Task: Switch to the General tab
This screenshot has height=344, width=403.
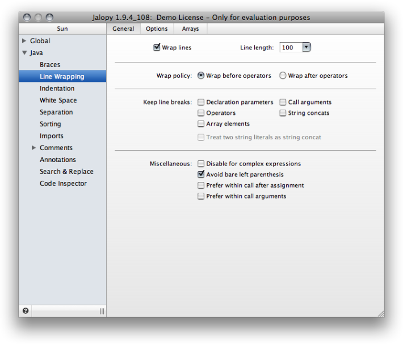Action: click(x=123, y=28)
